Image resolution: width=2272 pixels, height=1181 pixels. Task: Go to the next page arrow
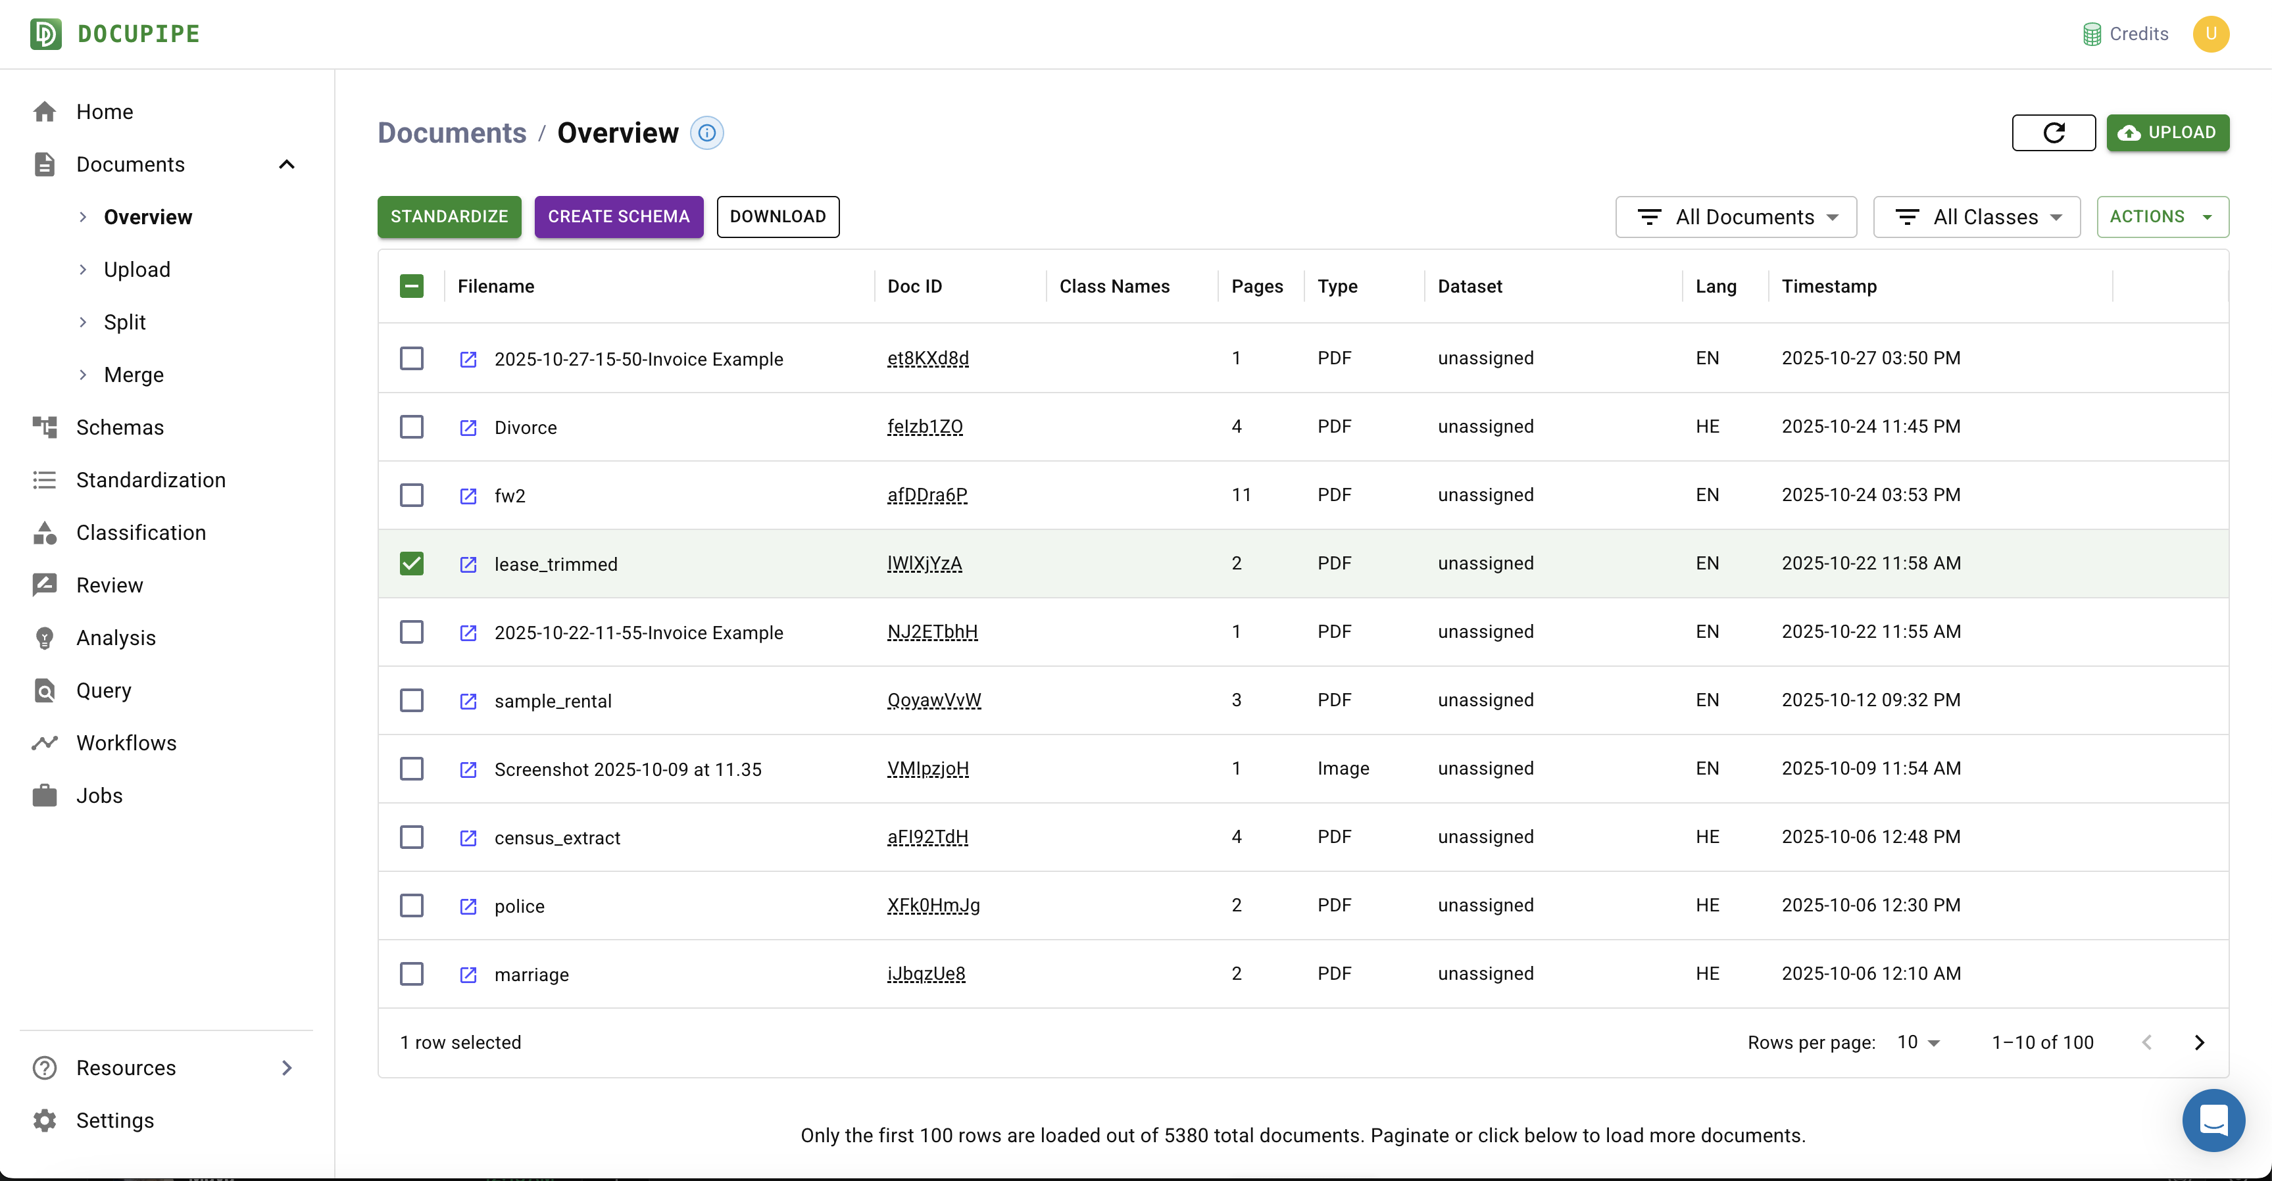[x=2199, y=1042]
